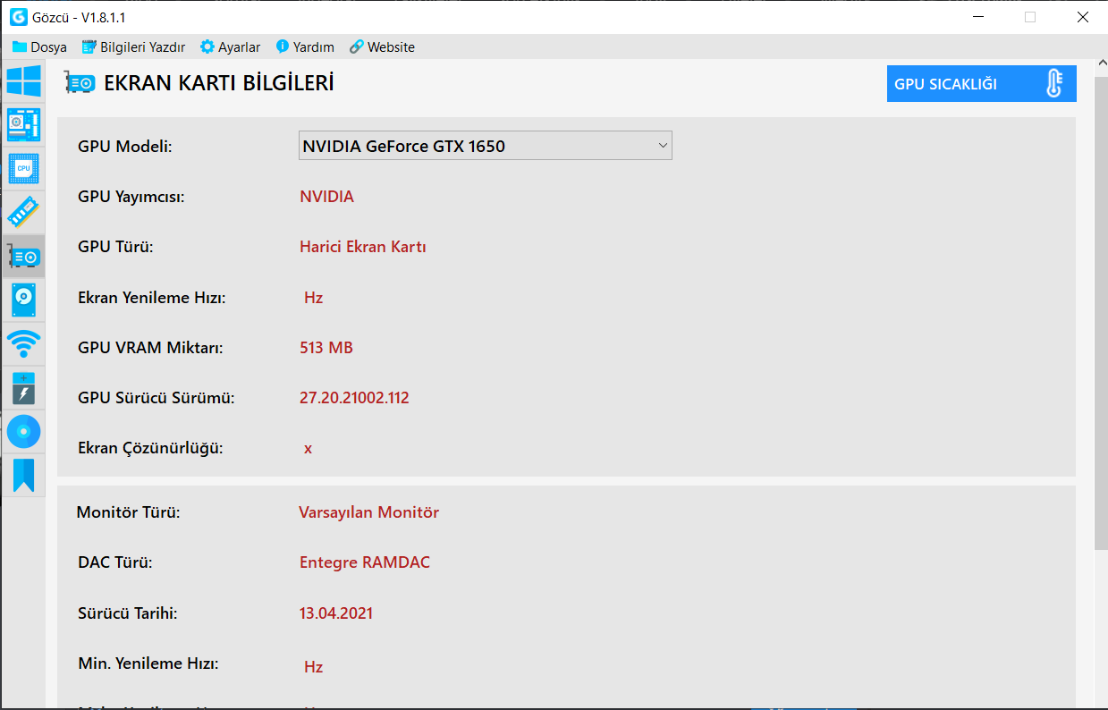The width and height of the screenshot is (1108, 710).
Task: Open the Yardım menu
Action: [305, 46]
